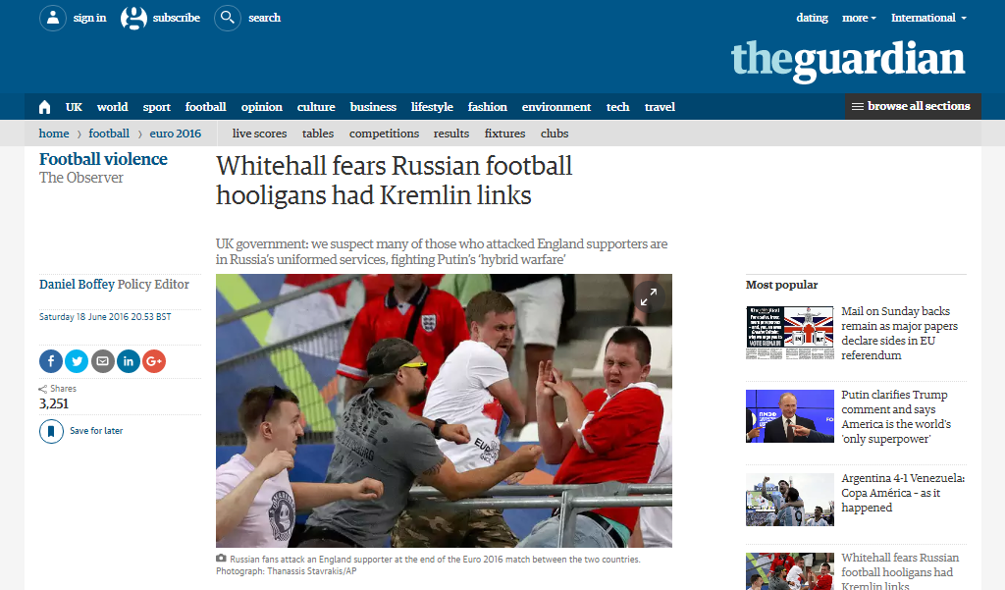Screen dimensions: 1005x590
Task: Open Putin clarifies Trump comment thumbnail
Action: click(790, 416)
